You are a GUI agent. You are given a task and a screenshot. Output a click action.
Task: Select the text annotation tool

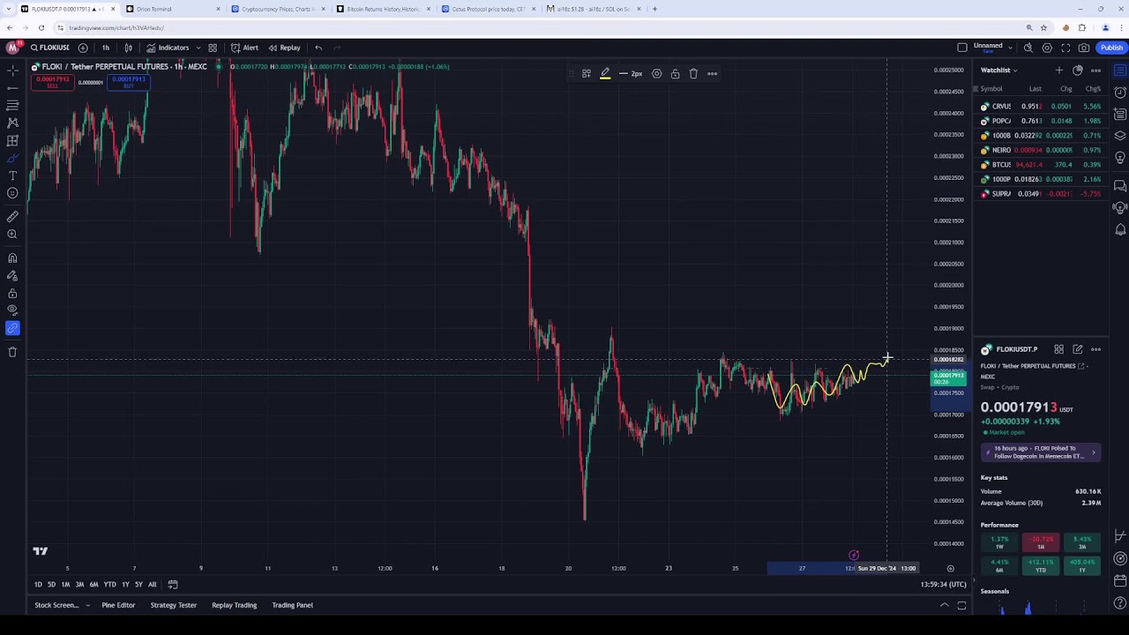point(12,176)
